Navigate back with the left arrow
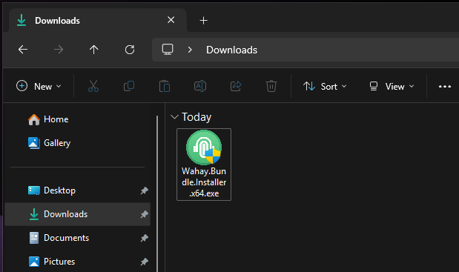Viewport: 459px width, 272px height. pos(23,50)
